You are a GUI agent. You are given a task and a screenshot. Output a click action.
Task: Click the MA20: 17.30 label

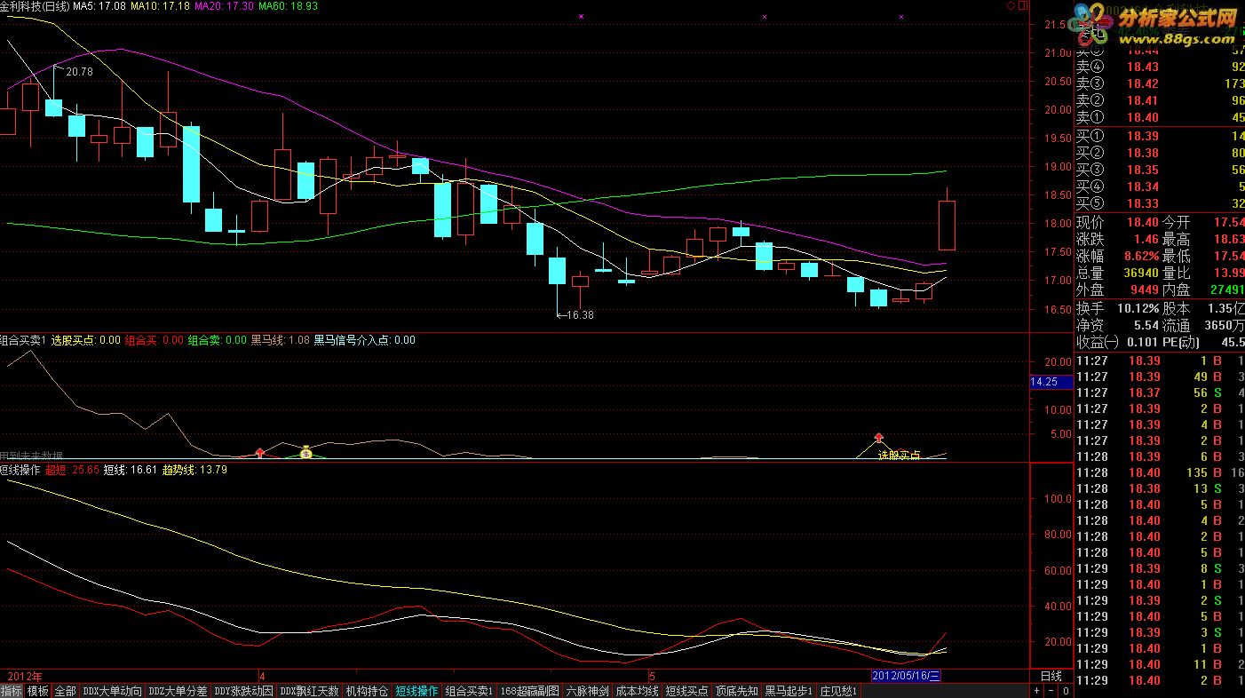[225, 6]
